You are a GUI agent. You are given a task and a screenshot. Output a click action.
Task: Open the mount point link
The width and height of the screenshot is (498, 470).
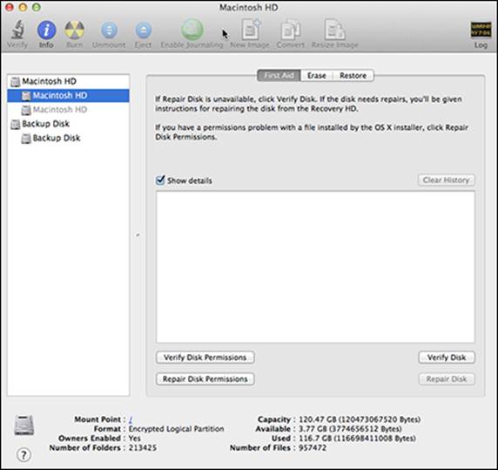pyautogui.click(x=131, y=419)
